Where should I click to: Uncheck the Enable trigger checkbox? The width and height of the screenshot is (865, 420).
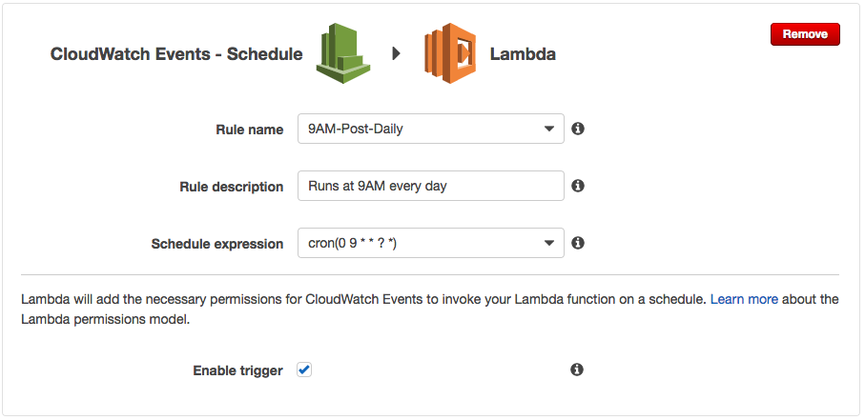[304, 370]
